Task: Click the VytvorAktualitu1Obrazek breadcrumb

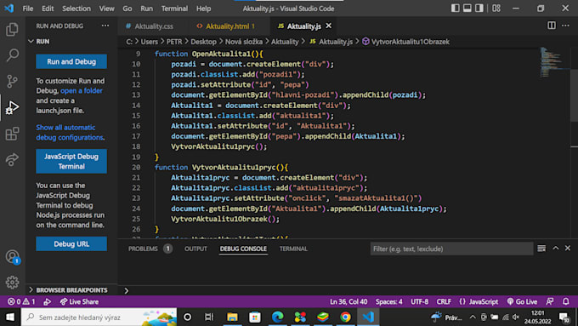Action: click(x=405, y=42)
